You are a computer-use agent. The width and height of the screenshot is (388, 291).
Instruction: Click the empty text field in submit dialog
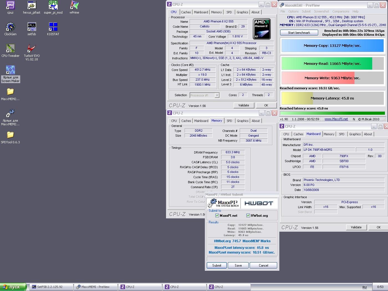point(242,259)
